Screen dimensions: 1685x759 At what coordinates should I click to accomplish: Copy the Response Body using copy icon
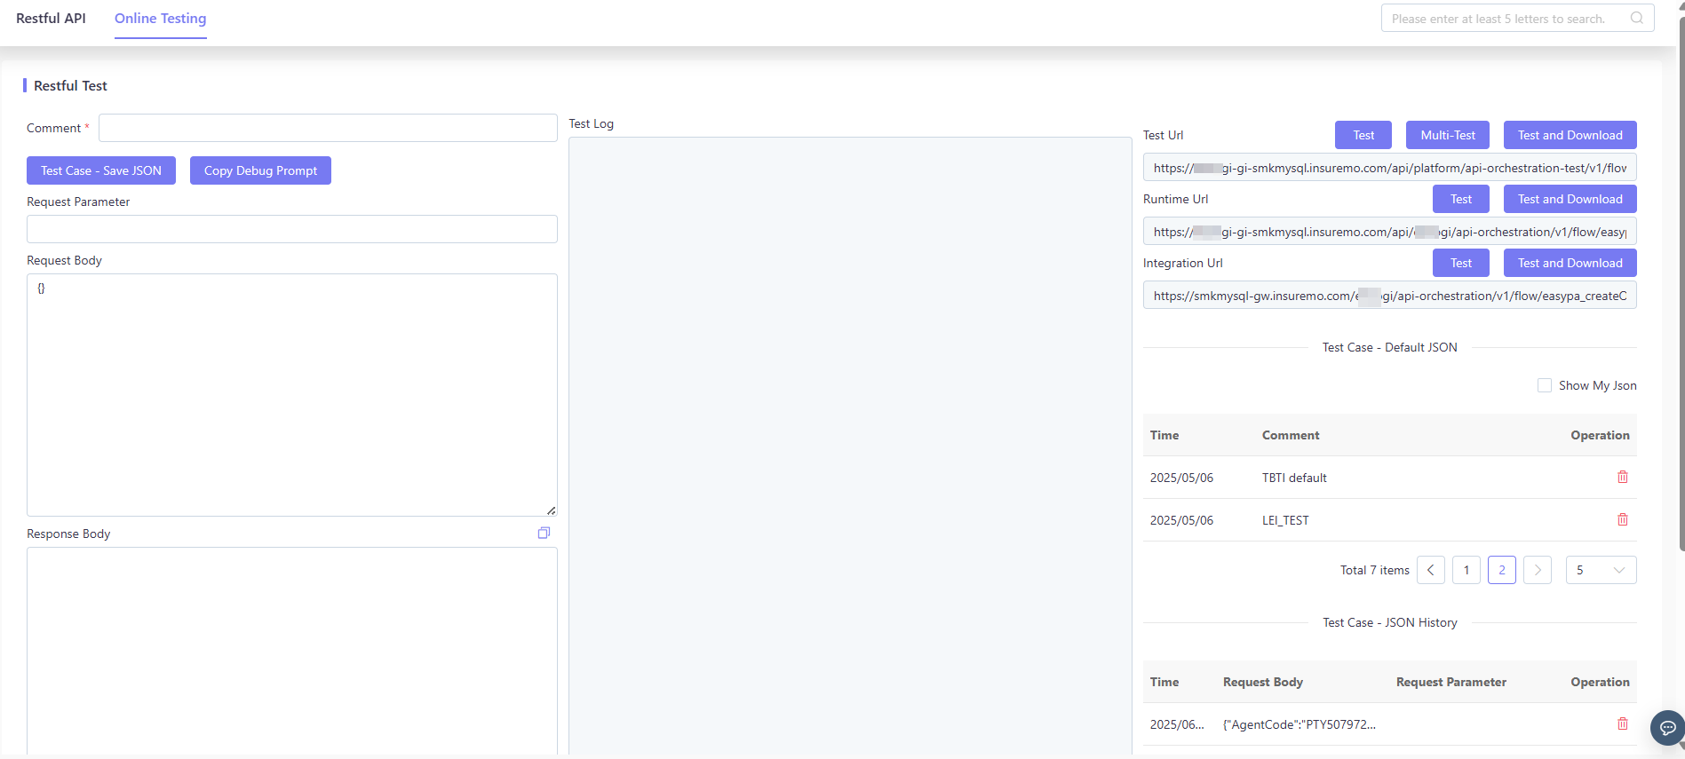544,533
